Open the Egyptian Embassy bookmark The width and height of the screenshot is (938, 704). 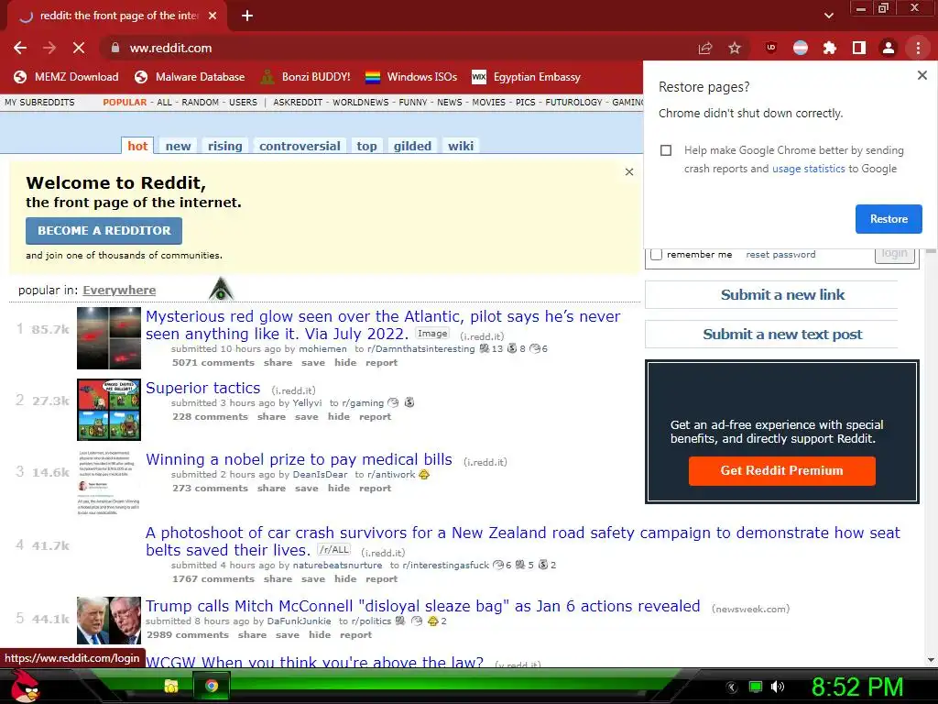coord(527,77)
